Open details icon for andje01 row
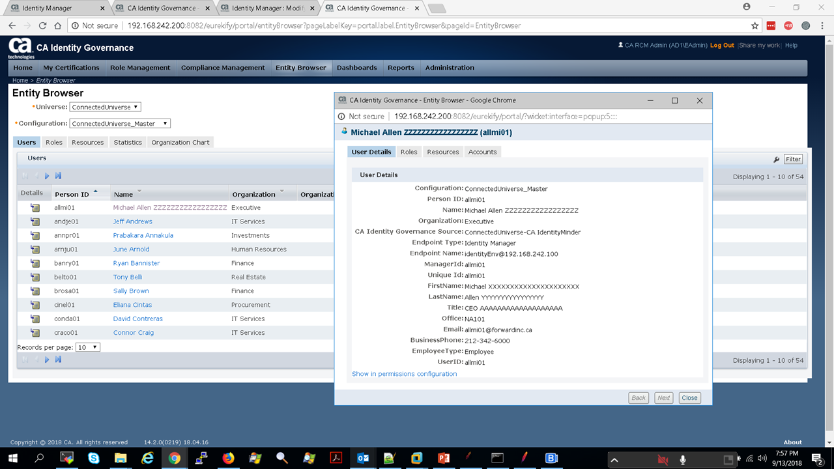The width and height of the screenshot is (834, 469). pos(35,221)
